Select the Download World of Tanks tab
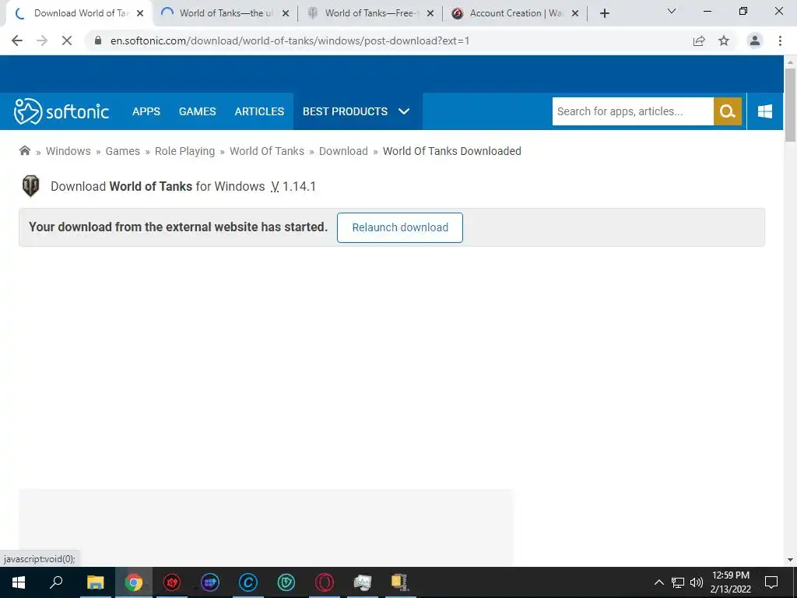 (79, 14)
